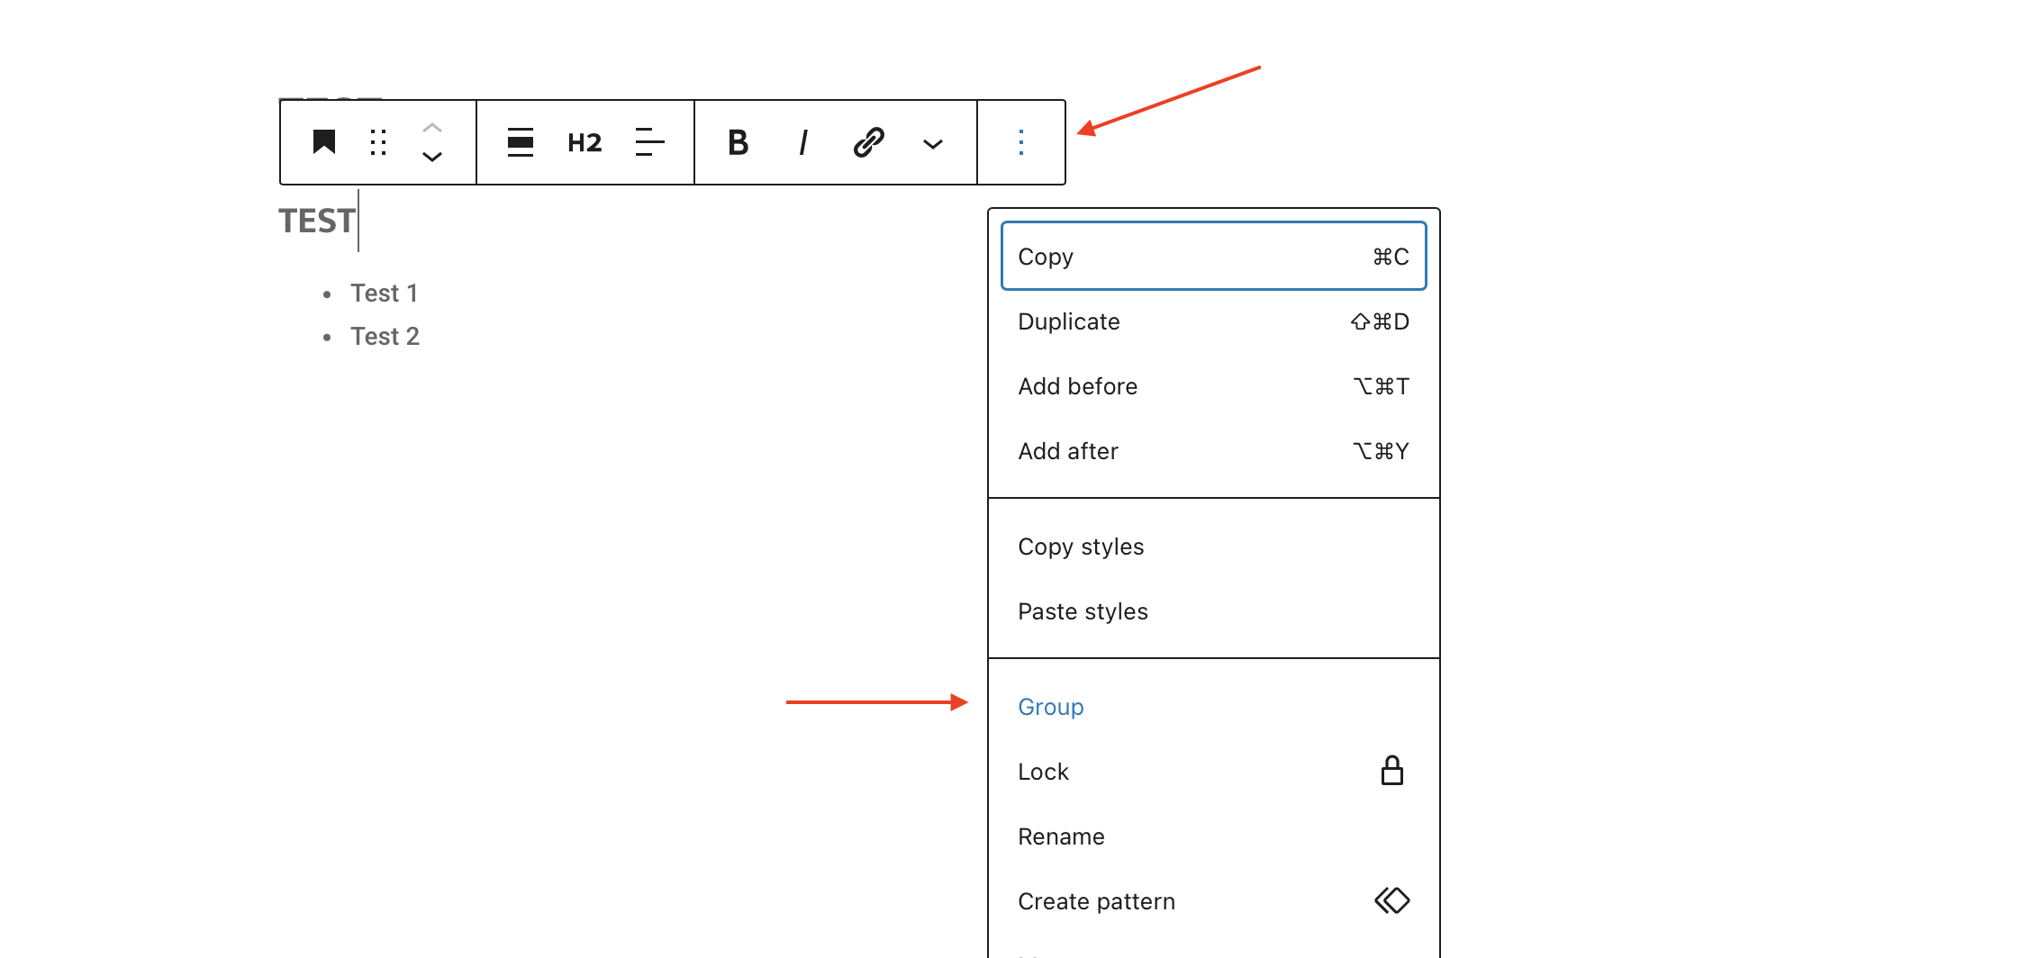The width and height of the screenshot is (2039, 958).
Task: Click the text alignment lines icon
Action: 648,141
